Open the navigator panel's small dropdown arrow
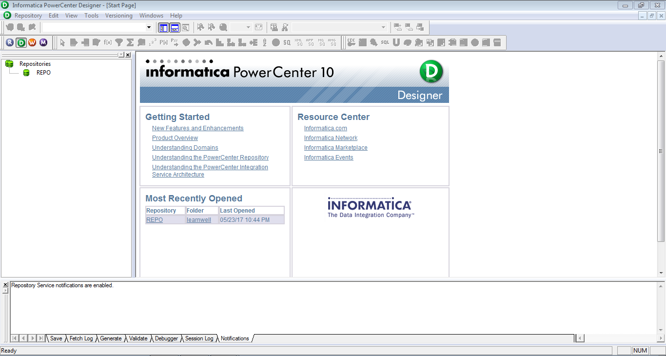 click(x=121, y=55)
